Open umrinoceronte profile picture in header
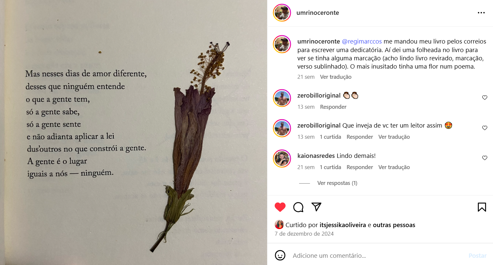Screen dimensions: 493x265 (x=282, y=13)
